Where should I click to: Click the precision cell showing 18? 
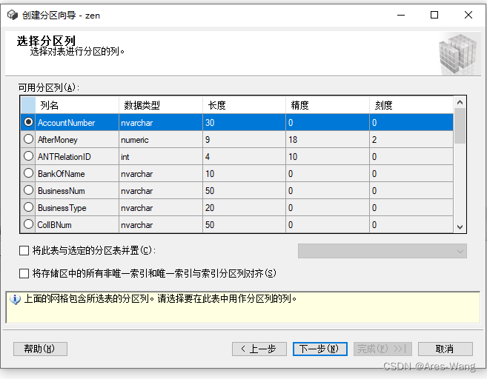click(328, 139)
